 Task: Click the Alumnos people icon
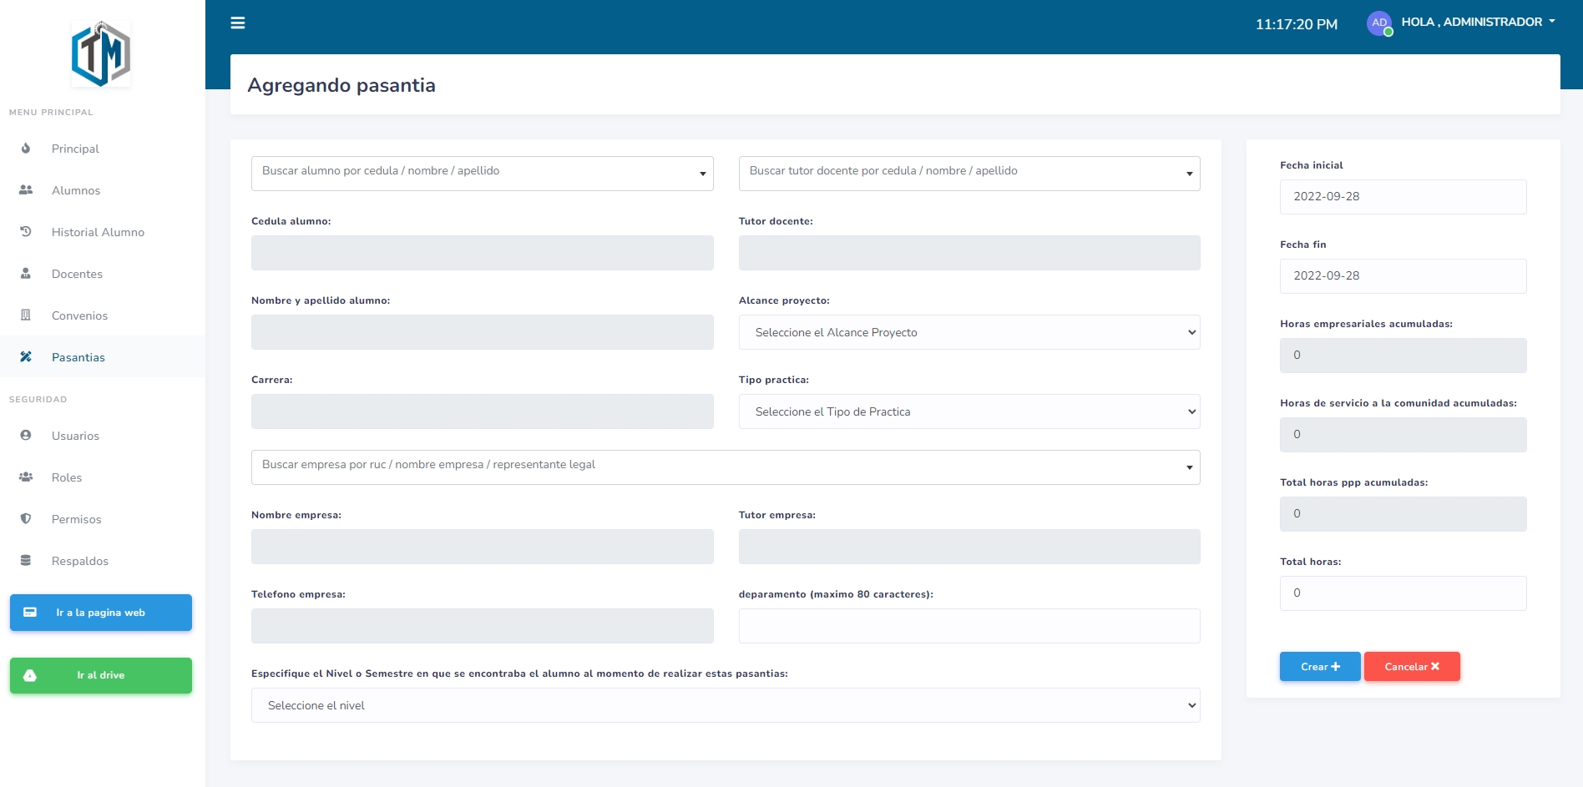(x=26, y=190)
